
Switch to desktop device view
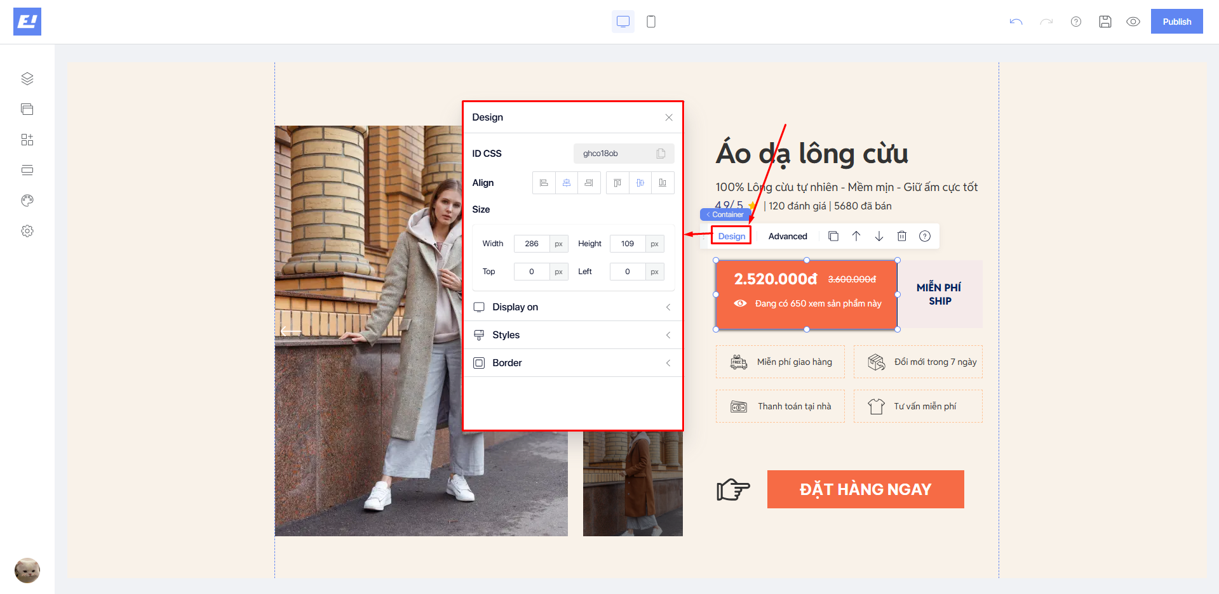(623, 22)
